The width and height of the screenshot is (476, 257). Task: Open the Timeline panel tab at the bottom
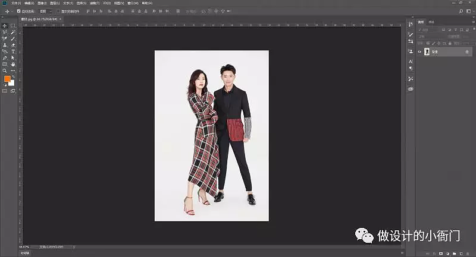25,253
